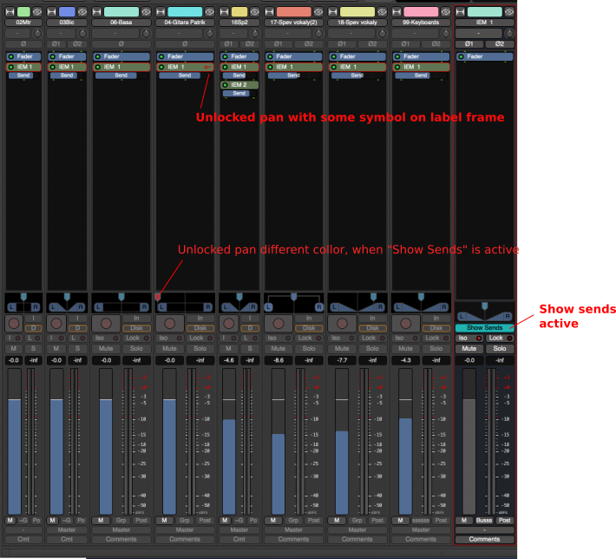Arm record button on 06-Basa strip

[107, 323]
